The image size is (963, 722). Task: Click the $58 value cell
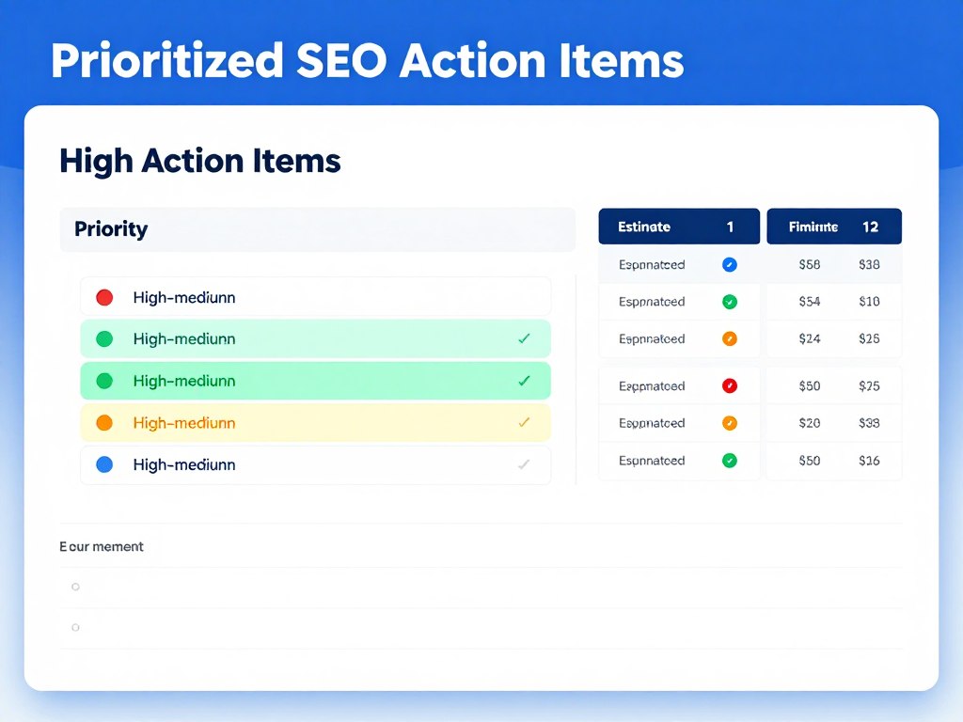click(810, 264)
